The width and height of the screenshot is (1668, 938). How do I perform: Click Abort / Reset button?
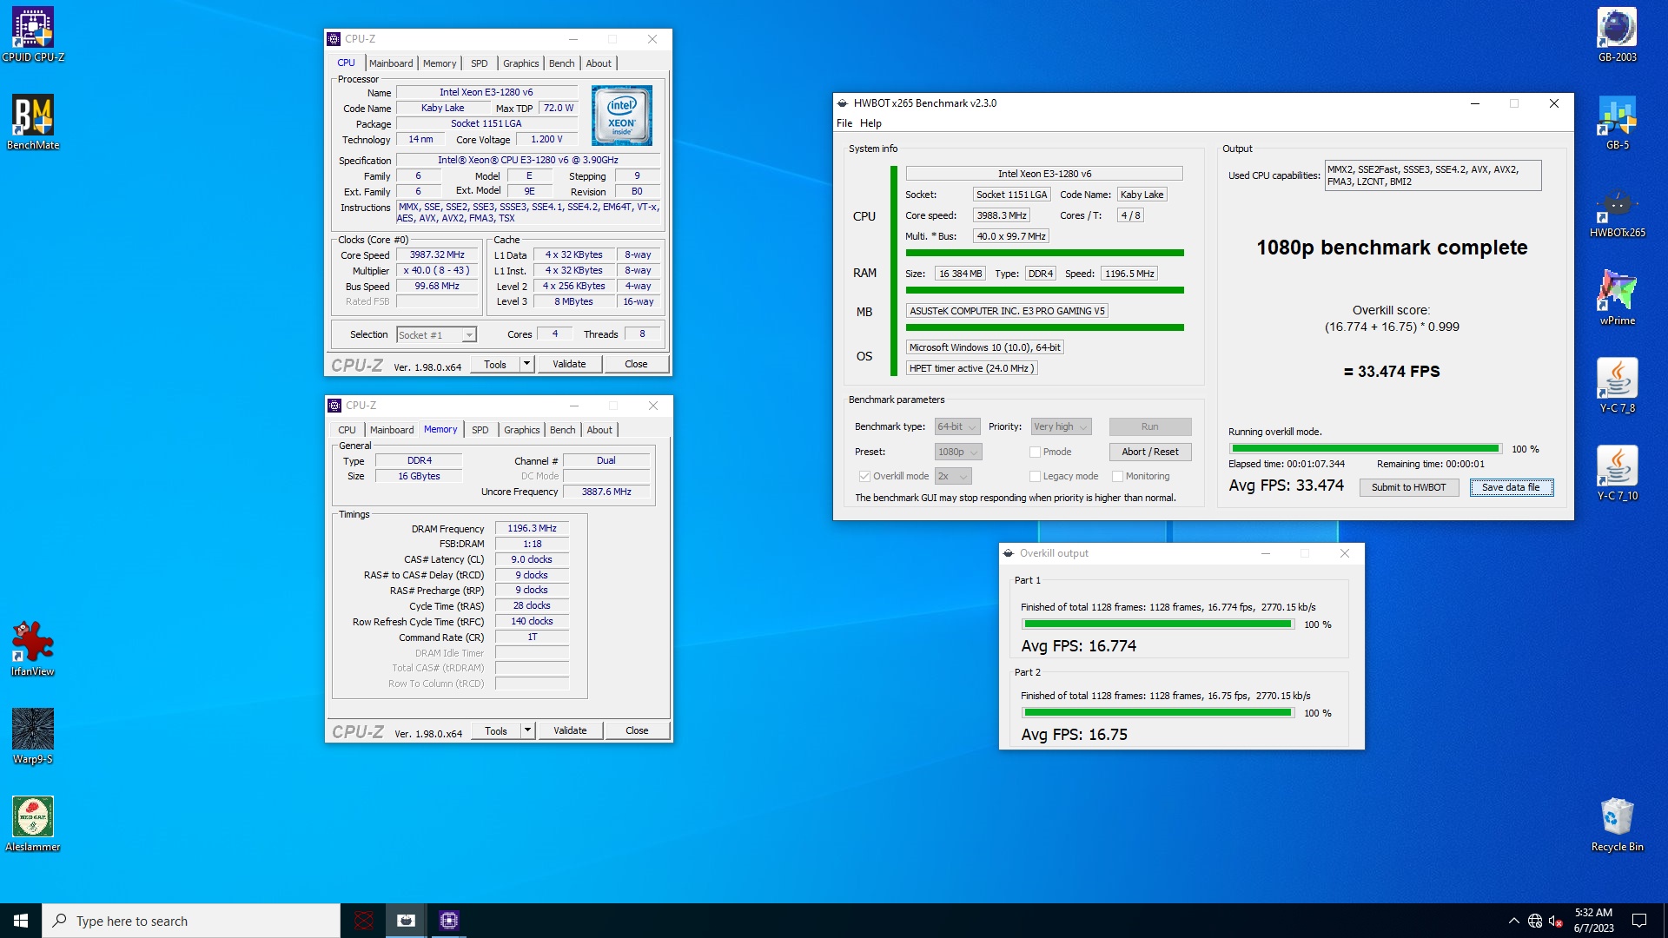[x=1149, y=452]
